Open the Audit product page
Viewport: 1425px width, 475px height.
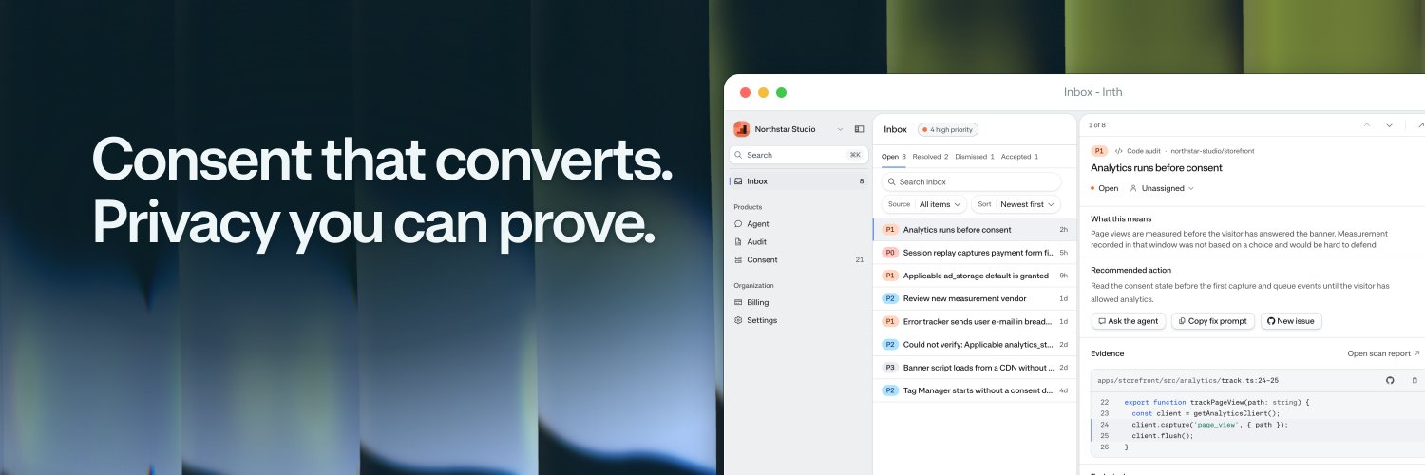799,242
